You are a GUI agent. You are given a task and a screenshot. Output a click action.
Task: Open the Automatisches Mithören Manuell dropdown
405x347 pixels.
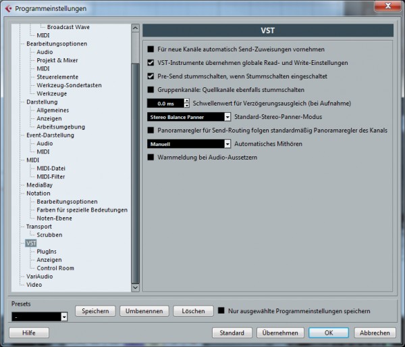point(227,143)
